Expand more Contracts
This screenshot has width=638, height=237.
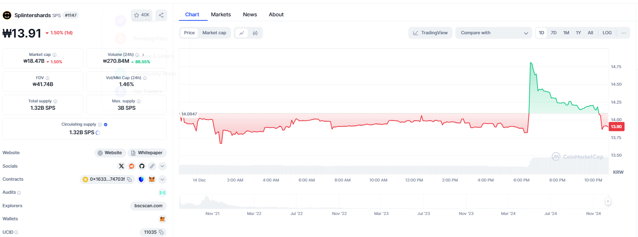162,179
